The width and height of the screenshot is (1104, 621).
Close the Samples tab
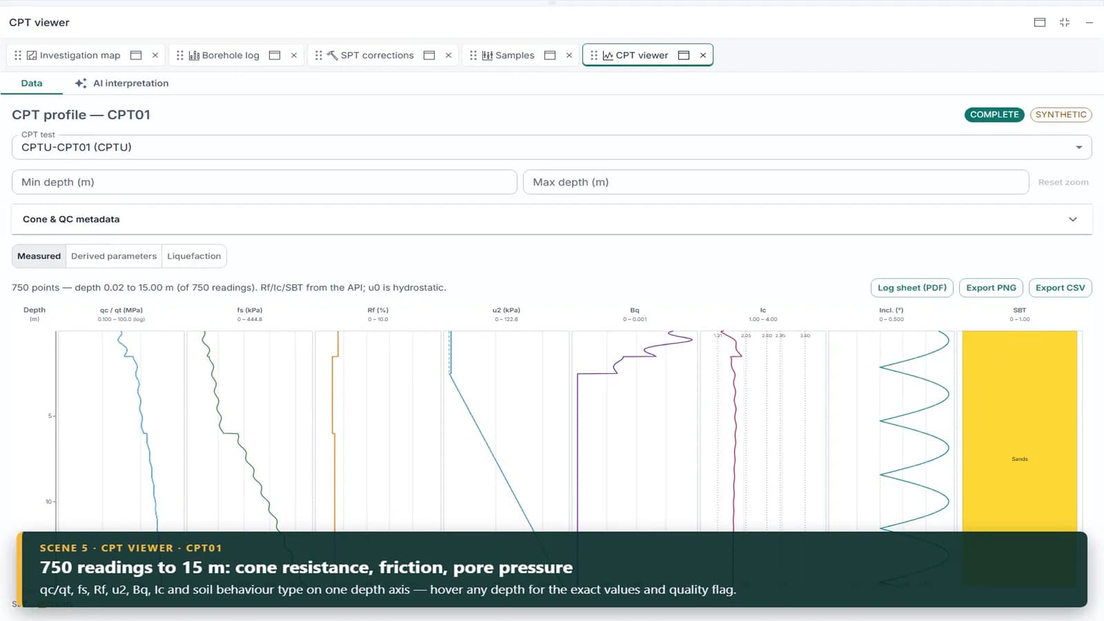coord(569,55)
